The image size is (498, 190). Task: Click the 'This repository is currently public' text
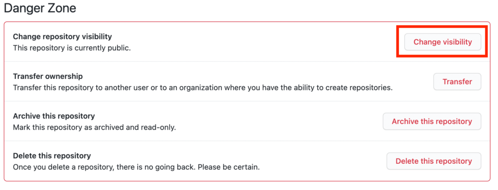point(72,48)
